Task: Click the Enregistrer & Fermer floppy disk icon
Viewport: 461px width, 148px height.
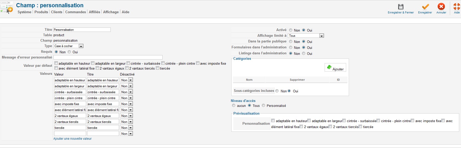Action: [x=401, y=7]
